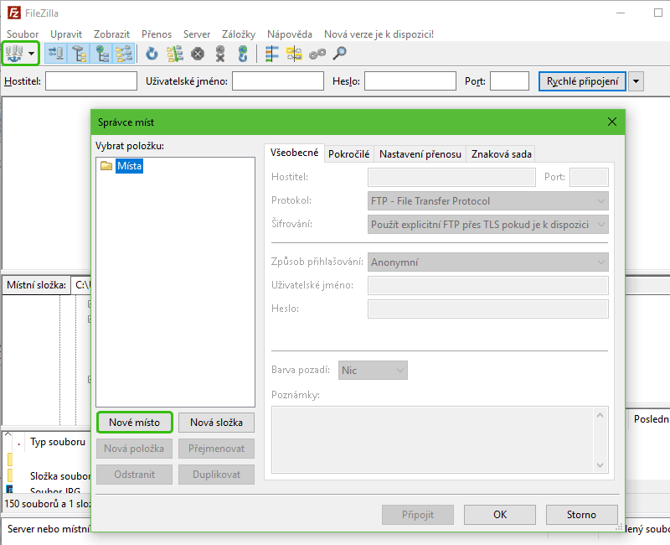Click the Přejmenovat button
Image resolution: width=670 pixels, height=545 pixels.
click(x=216, y=449)
